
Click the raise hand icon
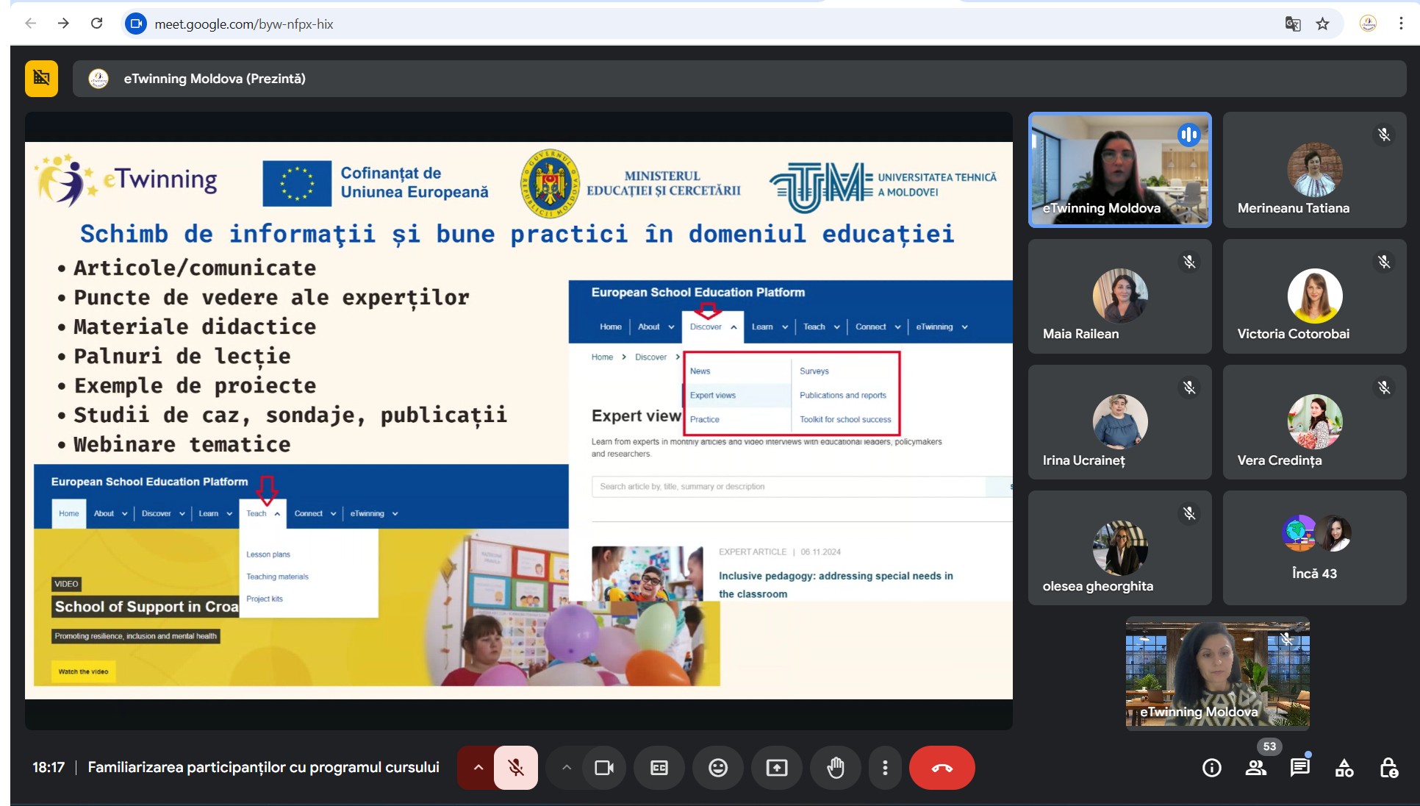pyautogui.click(x=835, y=768)
